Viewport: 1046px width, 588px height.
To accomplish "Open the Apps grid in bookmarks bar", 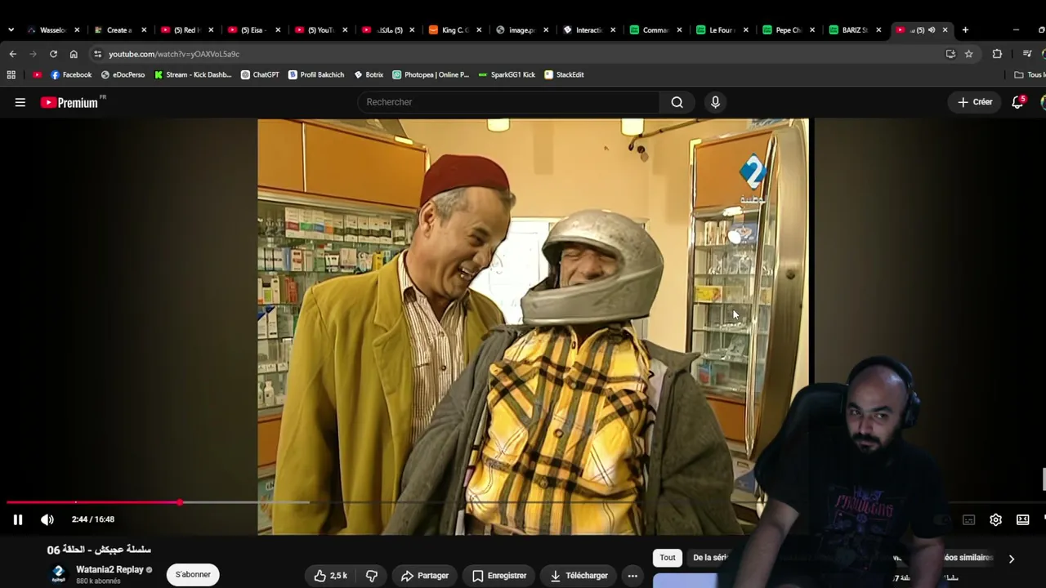I will [11, 74].
